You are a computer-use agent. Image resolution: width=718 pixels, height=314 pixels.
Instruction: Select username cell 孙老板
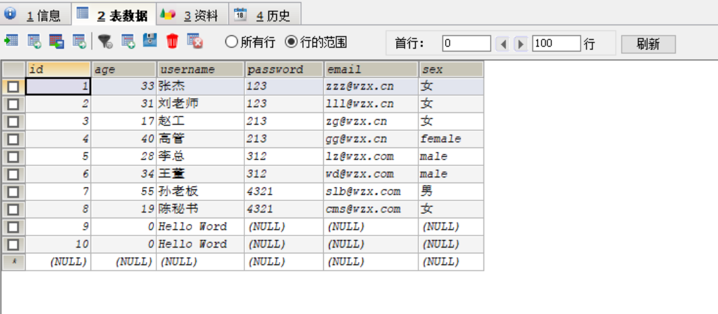click(200, 192)
